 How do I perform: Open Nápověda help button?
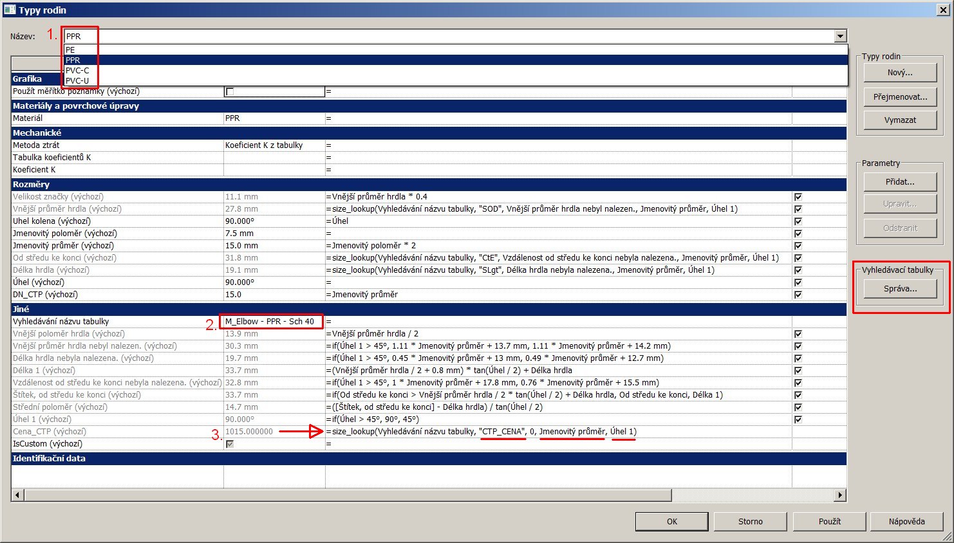pos(907,521)
